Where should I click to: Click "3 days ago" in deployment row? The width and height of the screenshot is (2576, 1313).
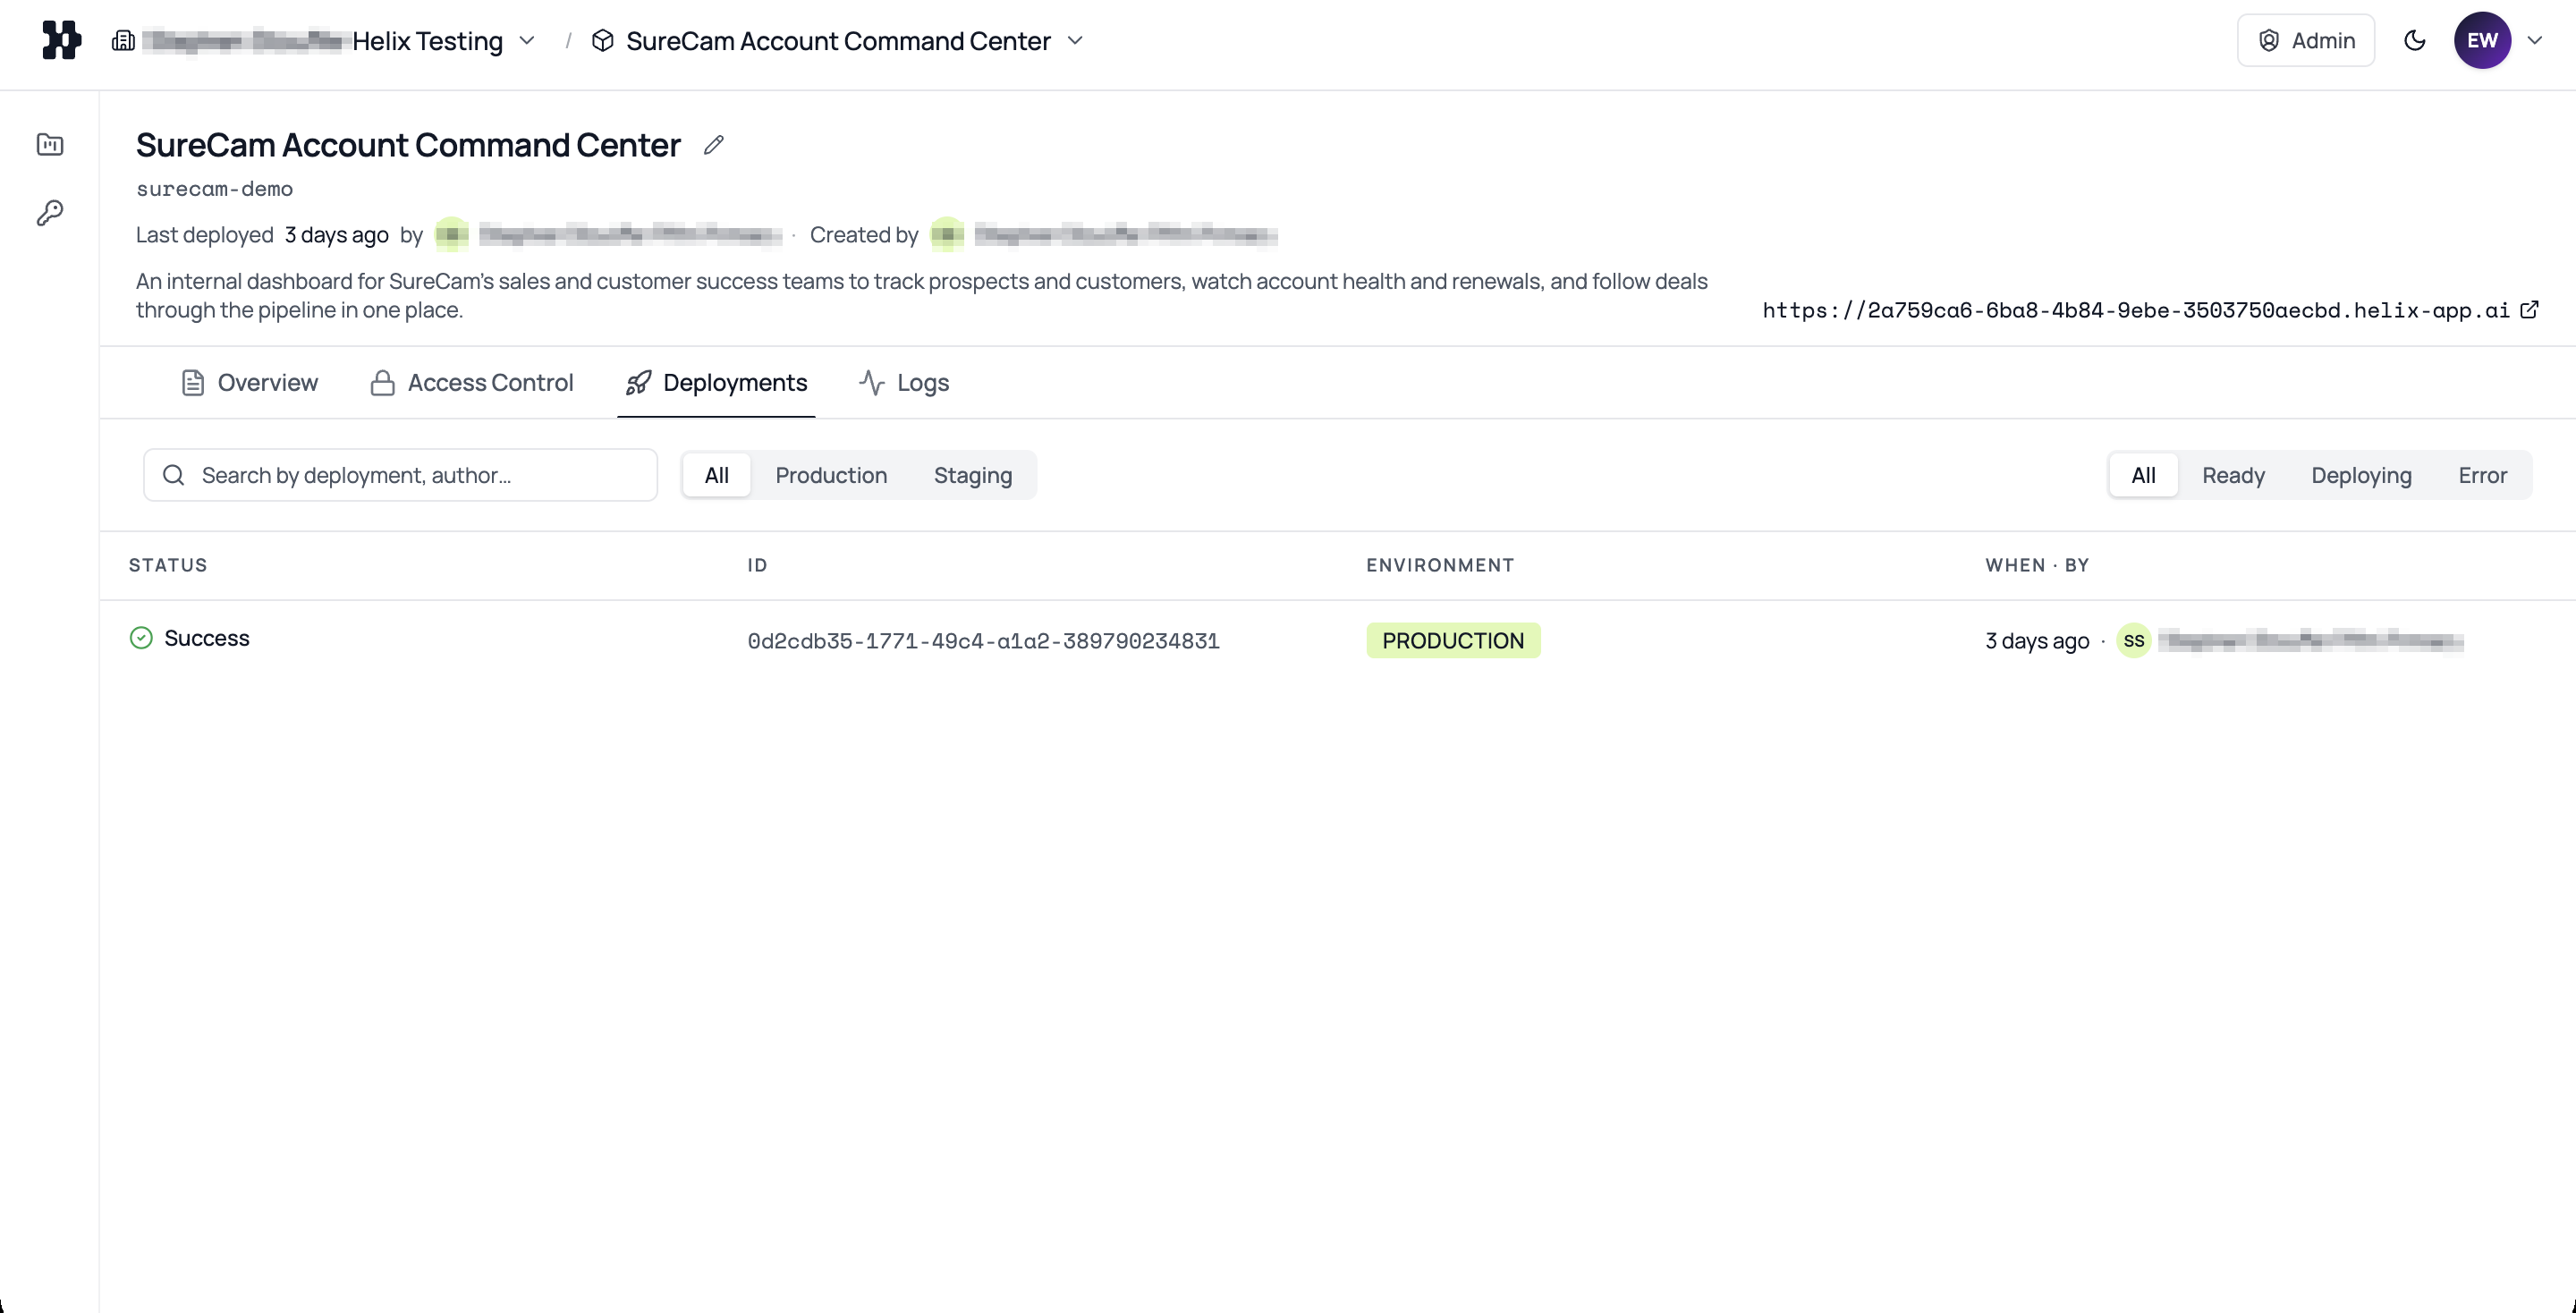point(2037,641)
